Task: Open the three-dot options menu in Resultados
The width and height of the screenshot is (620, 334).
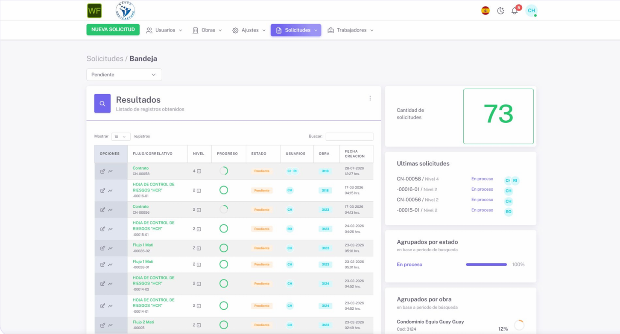Action: click(x=370, y=98)
